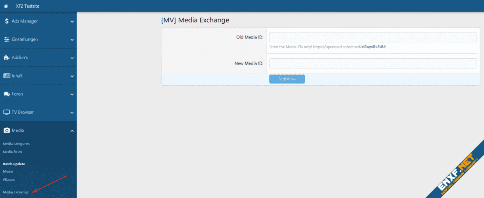484x198 pixels.
Task: Open Media fields in sidebar
Action: [13, 152]
